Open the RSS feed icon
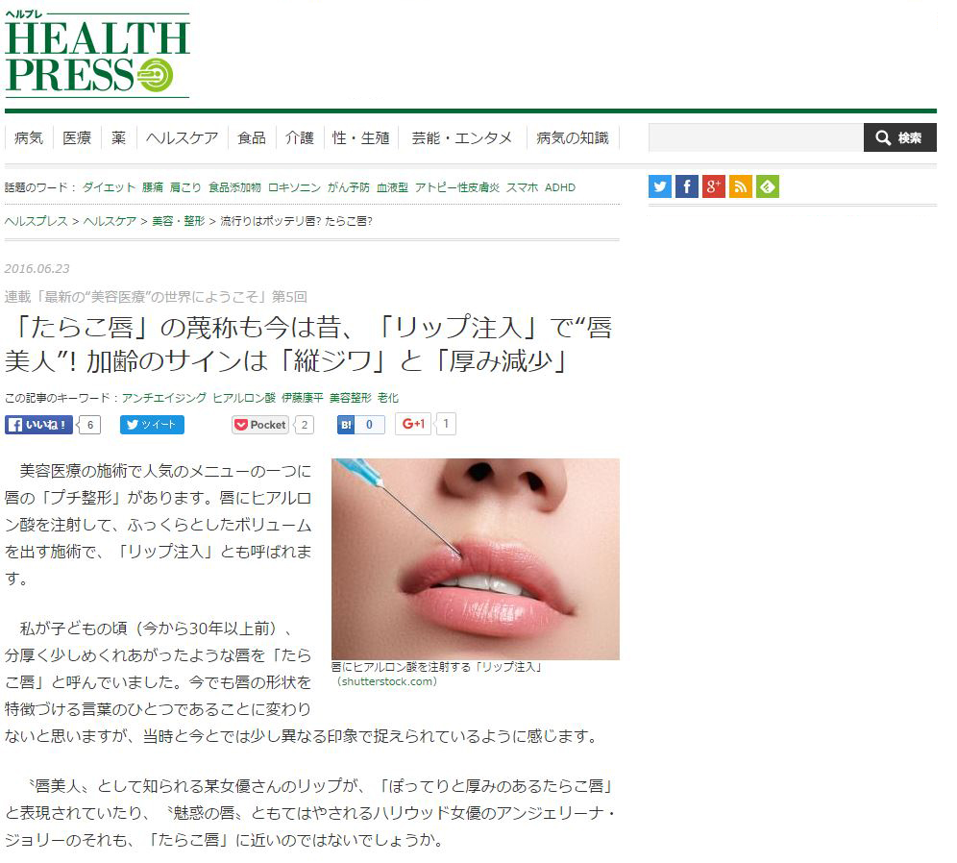957x863 pixels. pos(741,186)
